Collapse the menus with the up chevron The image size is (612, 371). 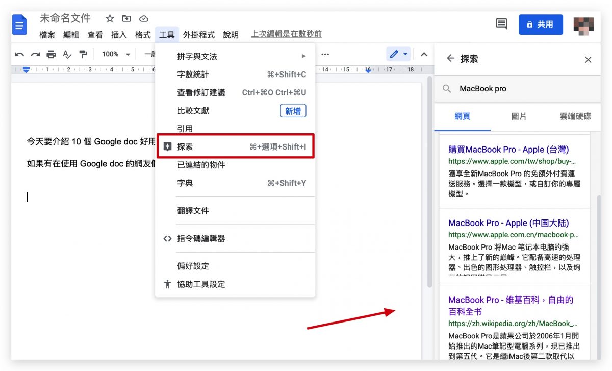pos(423,54)
